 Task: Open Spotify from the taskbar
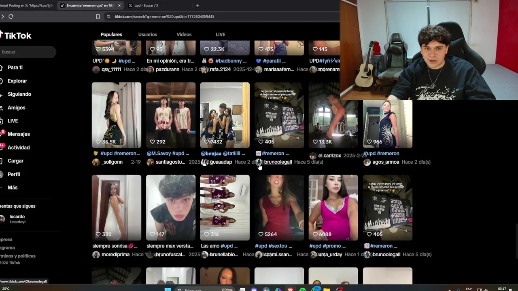[302, 289]
